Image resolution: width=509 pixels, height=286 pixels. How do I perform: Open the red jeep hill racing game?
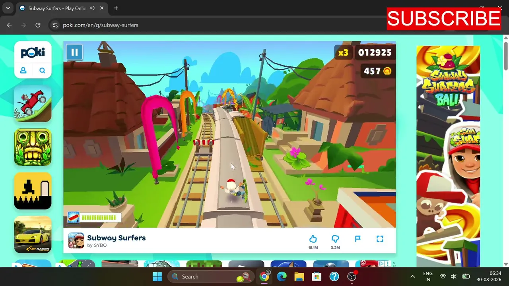[x=33, y=103]
